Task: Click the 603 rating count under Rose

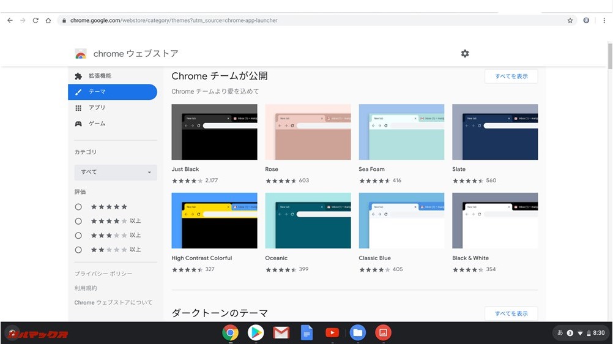Action: (x=304, y=181)
